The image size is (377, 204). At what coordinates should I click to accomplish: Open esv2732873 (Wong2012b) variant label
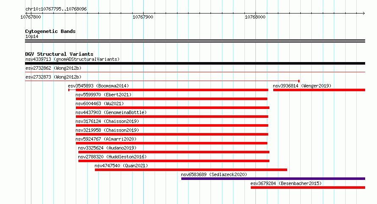(53, 77)
